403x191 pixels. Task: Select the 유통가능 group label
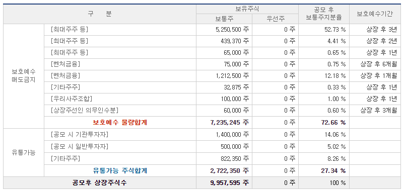coord(24,152)
